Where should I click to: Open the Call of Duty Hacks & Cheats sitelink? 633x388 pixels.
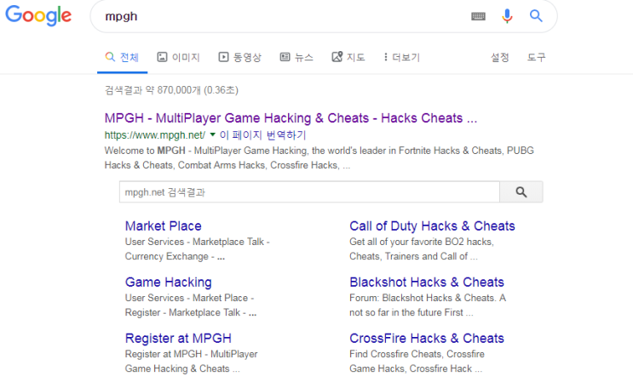pos(432,225)
